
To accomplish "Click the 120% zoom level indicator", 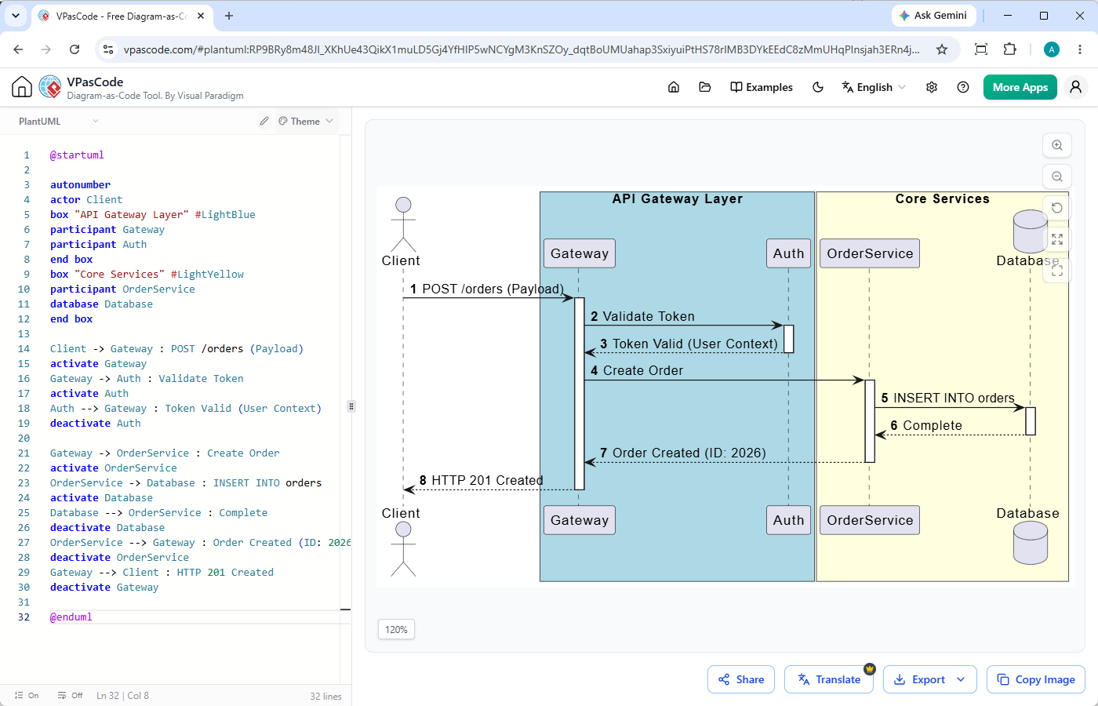I will pyautogui.click(x=396, y=629).
